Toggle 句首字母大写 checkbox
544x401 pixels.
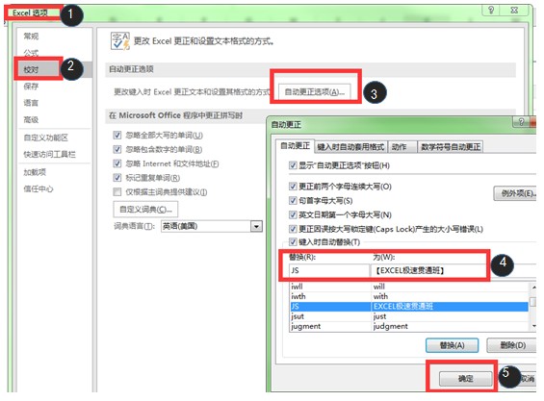[x=293, y=200]
